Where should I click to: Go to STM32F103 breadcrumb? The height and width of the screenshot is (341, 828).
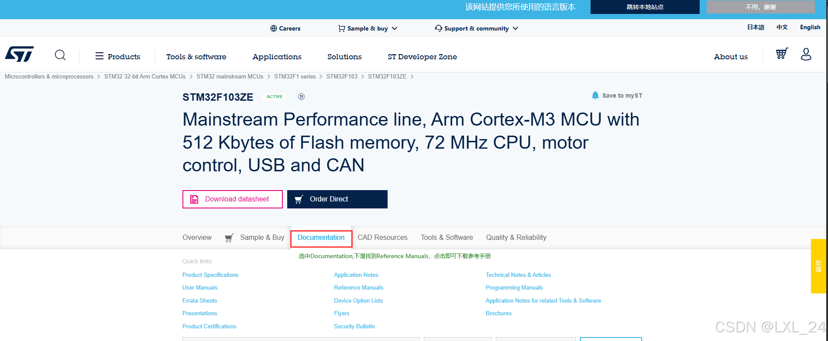tap(342, 77)
